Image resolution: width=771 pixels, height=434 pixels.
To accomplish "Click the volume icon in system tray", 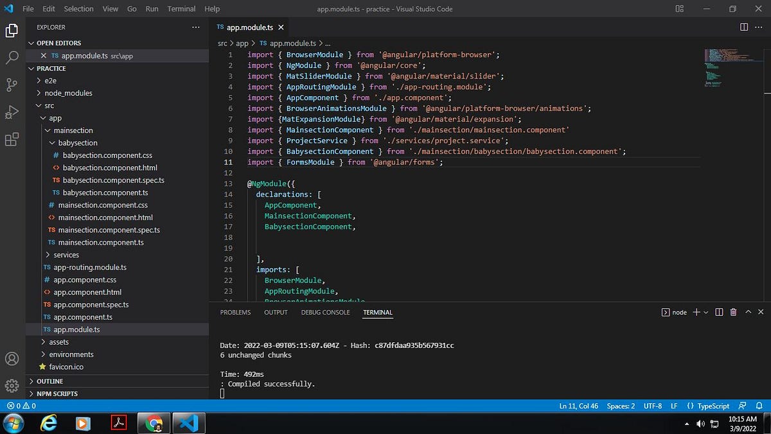I will point(700,424).
